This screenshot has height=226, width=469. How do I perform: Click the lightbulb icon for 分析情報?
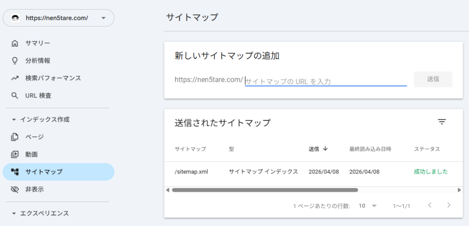[15, 61]
